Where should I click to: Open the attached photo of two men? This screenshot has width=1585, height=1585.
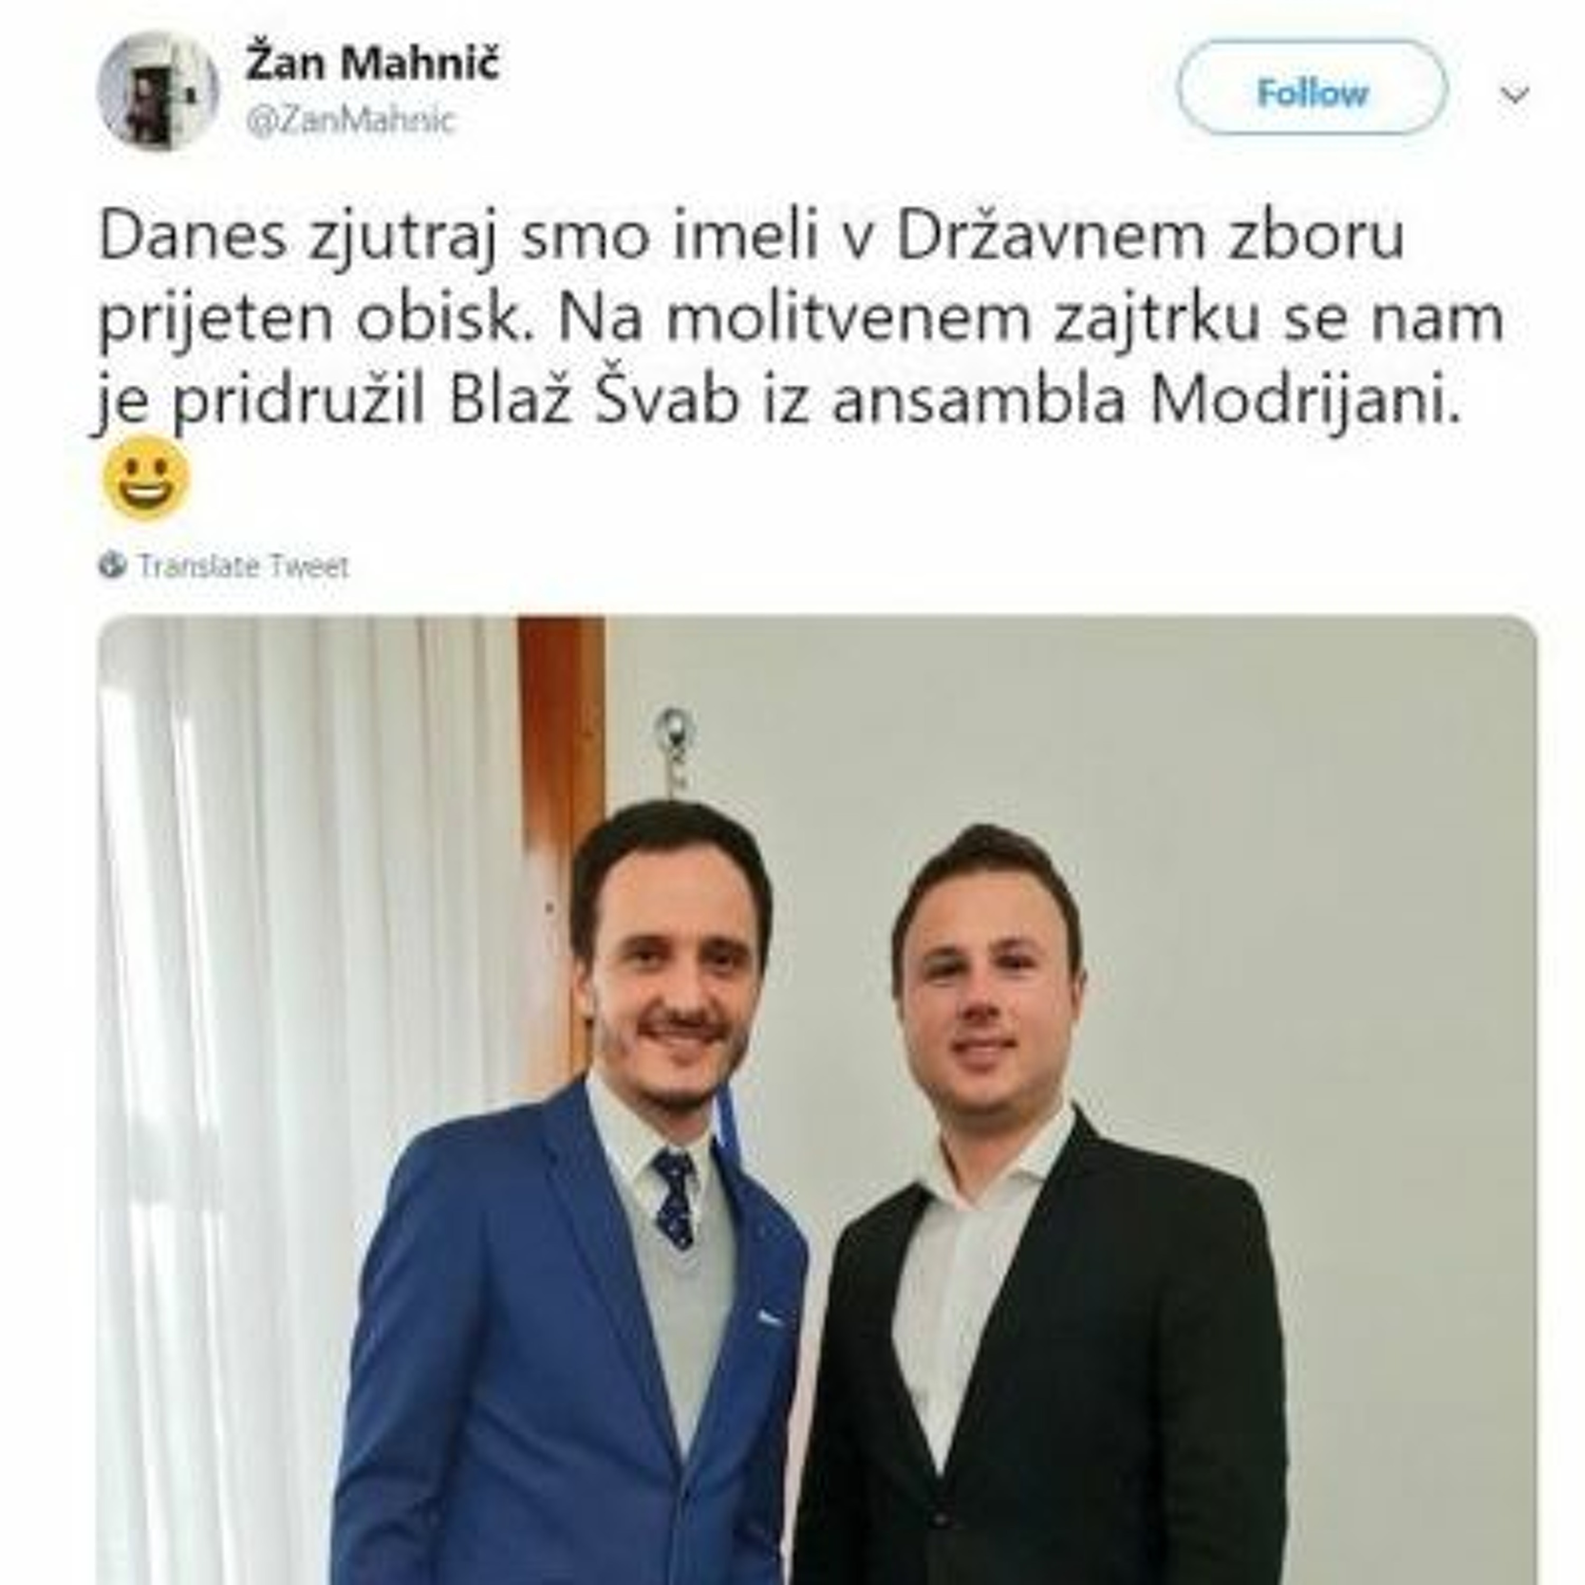point(816,1099)
